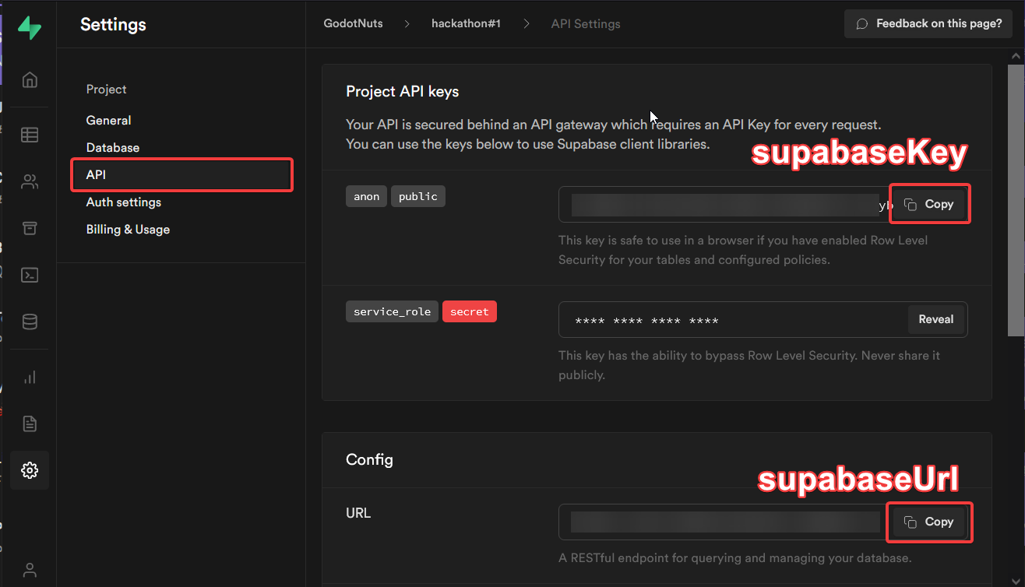Open the Reports bar chart icon
This screenshot has height=587, width=1025.
[30, 378]
